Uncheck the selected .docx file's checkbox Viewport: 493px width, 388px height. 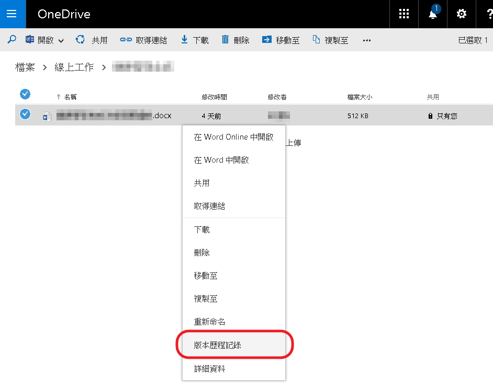tap(25, 114)
